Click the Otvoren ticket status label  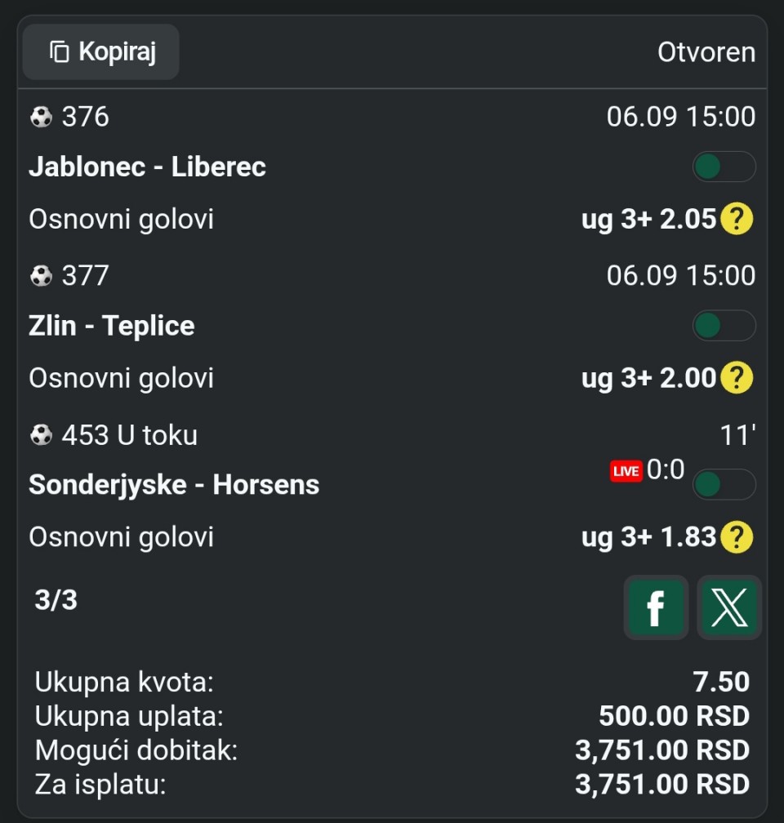click(x=706, y=52)
